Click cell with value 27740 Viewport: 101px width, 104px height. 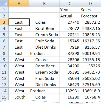coord(70,22)
